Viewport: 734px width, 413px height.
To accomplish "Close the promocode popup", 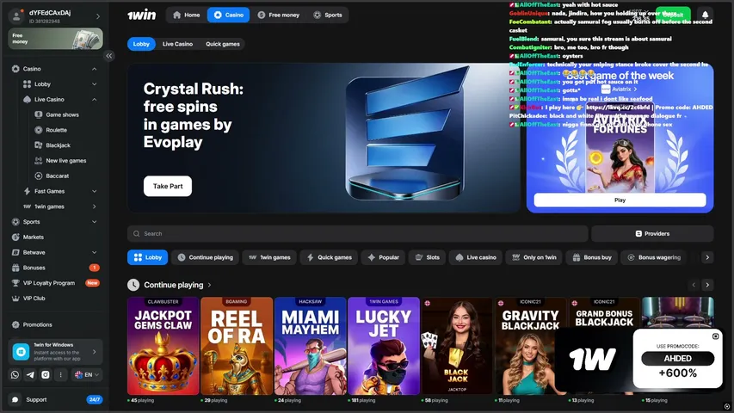I will [715, 336].
